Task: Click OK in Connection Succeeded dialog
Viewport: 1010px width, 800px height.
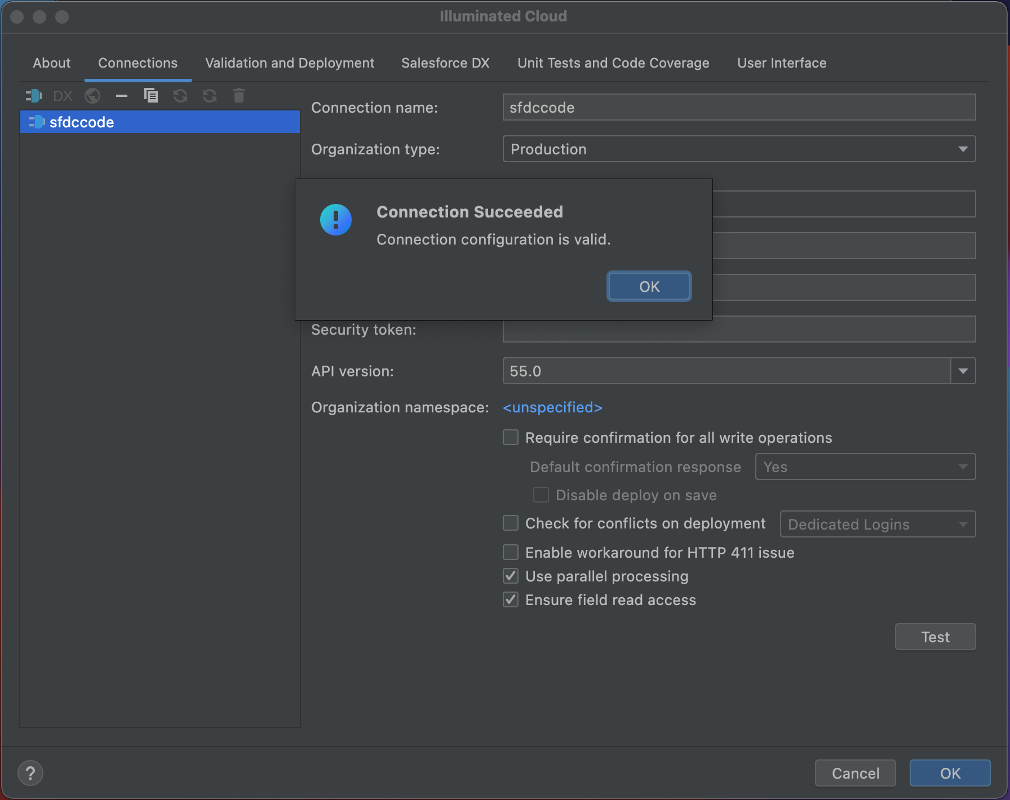Action: click(x=649, y=286)
